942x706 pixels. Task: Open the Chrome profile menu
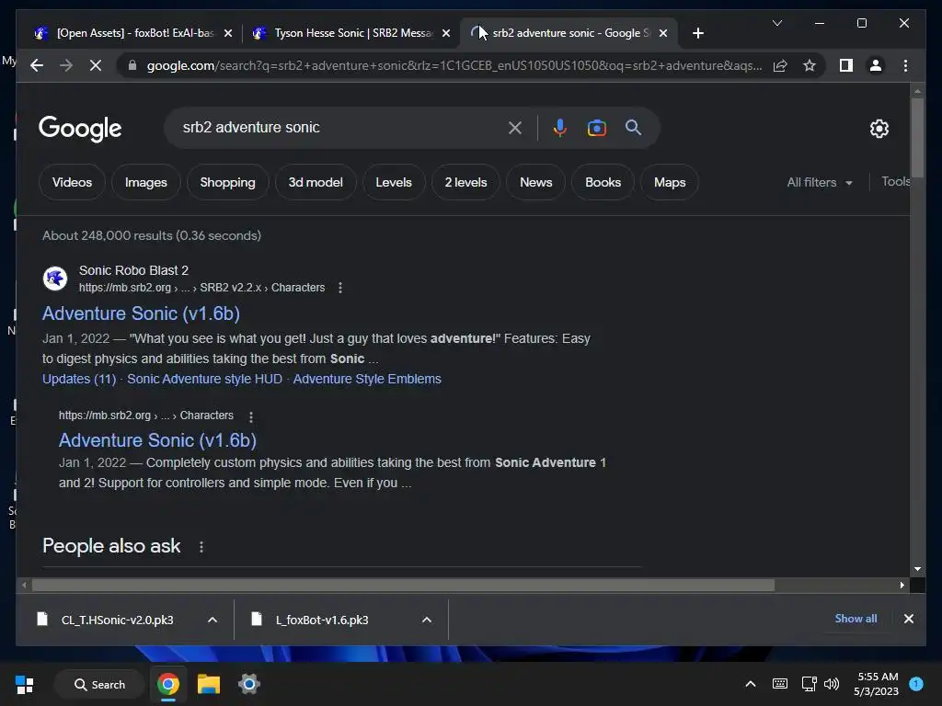pos(876,65)
